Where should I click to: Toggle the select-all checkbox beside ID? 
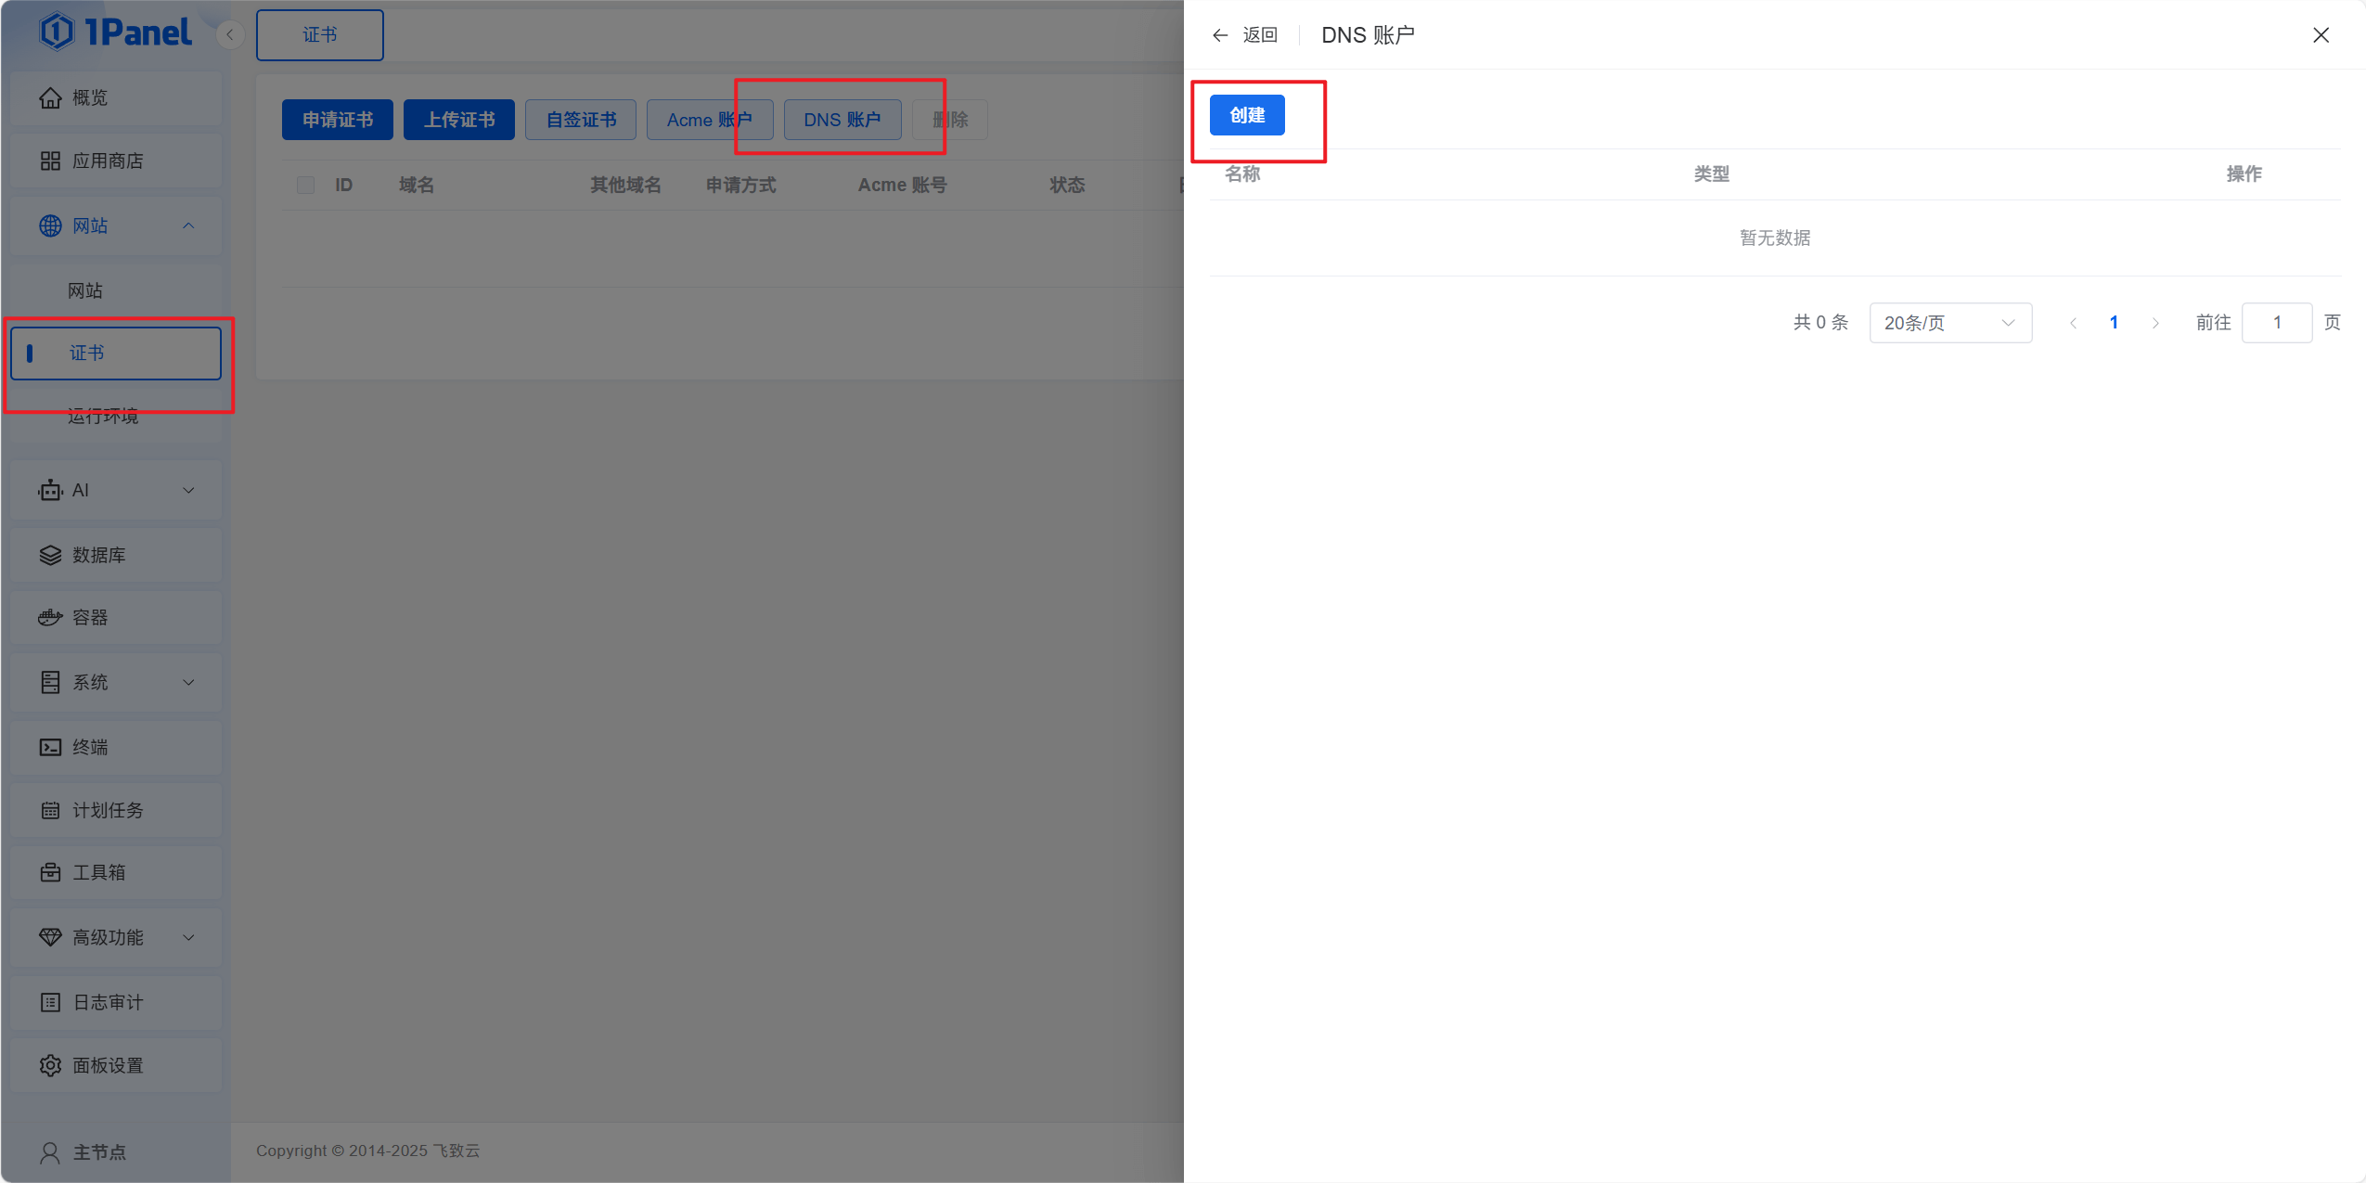[305, 186]
